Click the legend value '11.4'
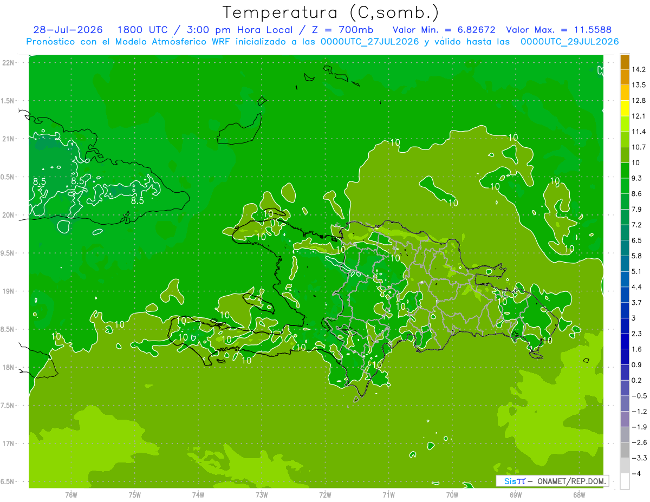The width and height of the screenshot is (650, 502). [639, 132]
